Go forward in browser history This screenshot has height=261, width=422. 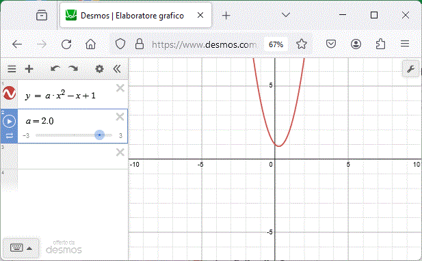click(x=42, y=44)
